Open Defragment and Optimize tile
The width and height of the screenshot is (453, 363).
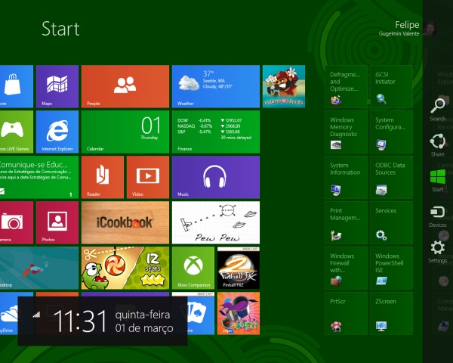[x=346, y=86]
